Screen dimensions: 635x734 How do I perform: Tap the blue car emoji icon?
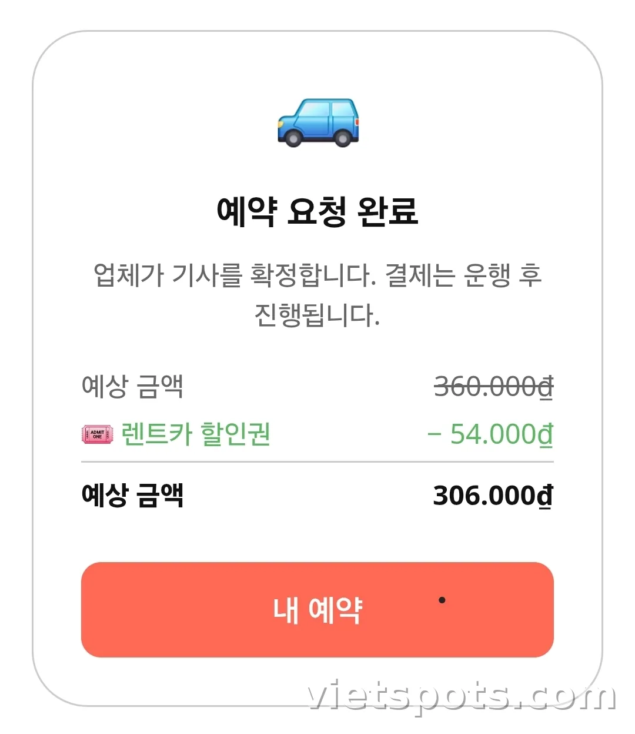point(318,122)
